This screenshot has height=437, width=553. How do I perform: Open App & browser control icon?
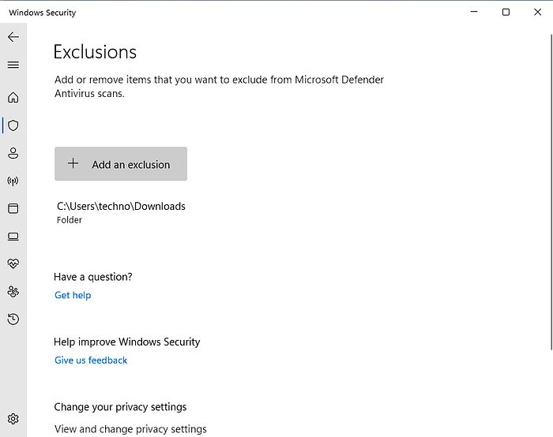[13, 208]
